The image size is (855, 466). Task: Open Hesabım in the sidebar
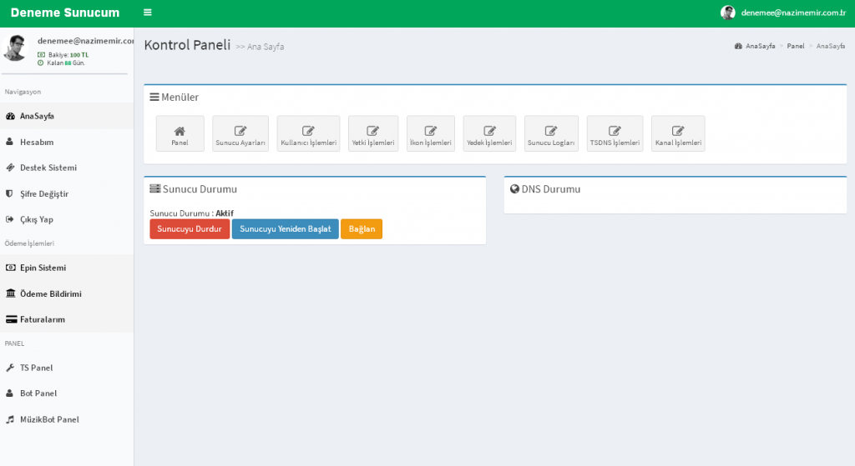(67, 142)
